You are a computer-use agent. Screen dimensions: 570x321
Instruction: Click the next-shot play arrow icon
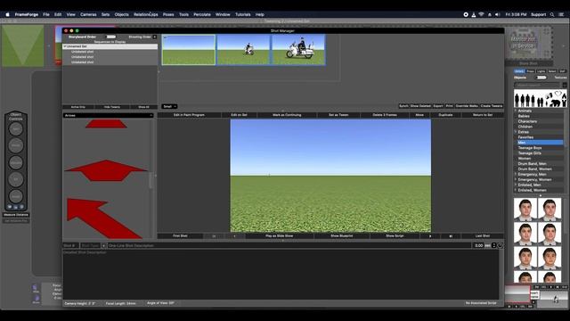click(x=430, y=235)
